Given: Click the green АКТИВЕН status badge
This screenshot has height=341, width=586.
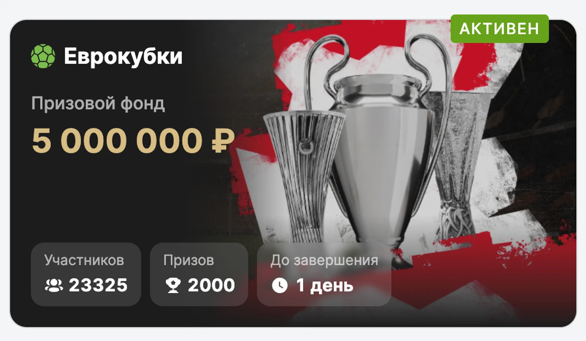Looking at the screenshot, I should click(499, 28).
